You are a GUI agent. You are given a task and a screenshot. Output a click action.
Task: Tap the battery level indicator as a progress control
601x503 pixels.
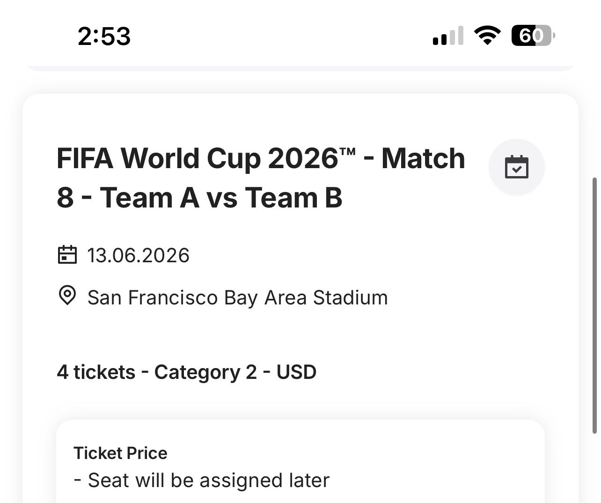coord(532,35)
